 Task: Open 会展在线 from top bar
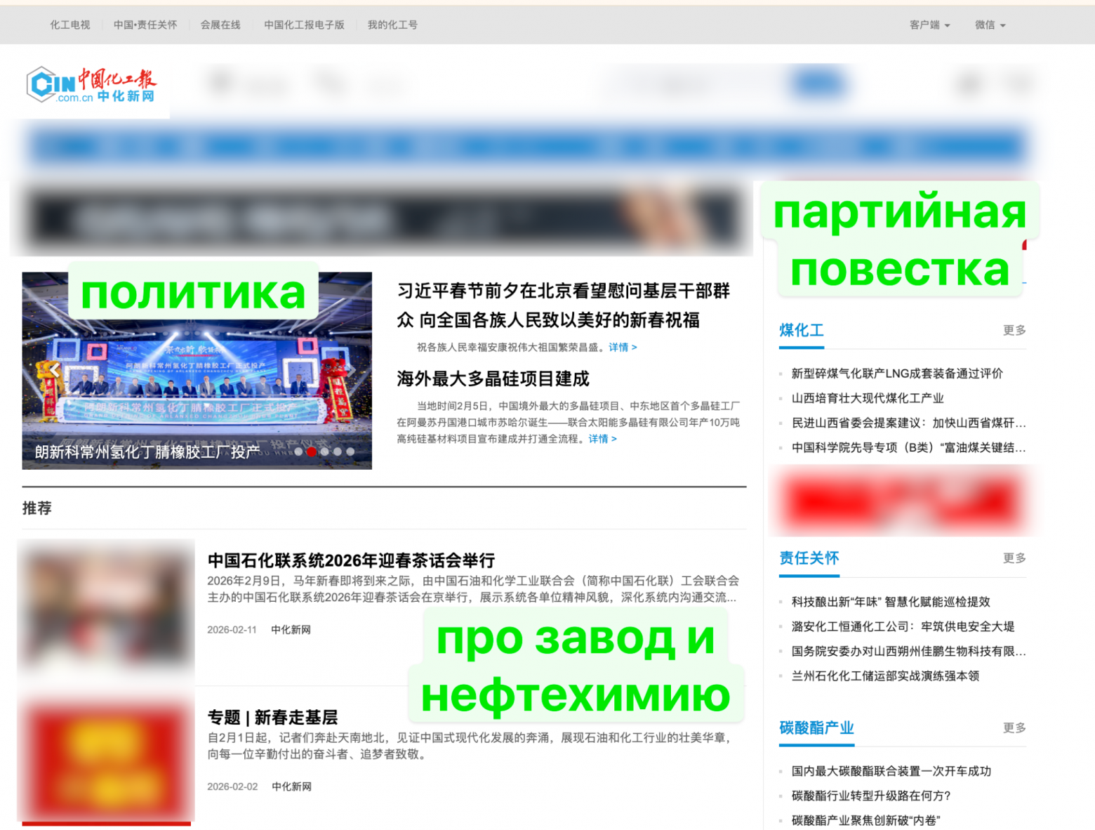coord(220,25)
